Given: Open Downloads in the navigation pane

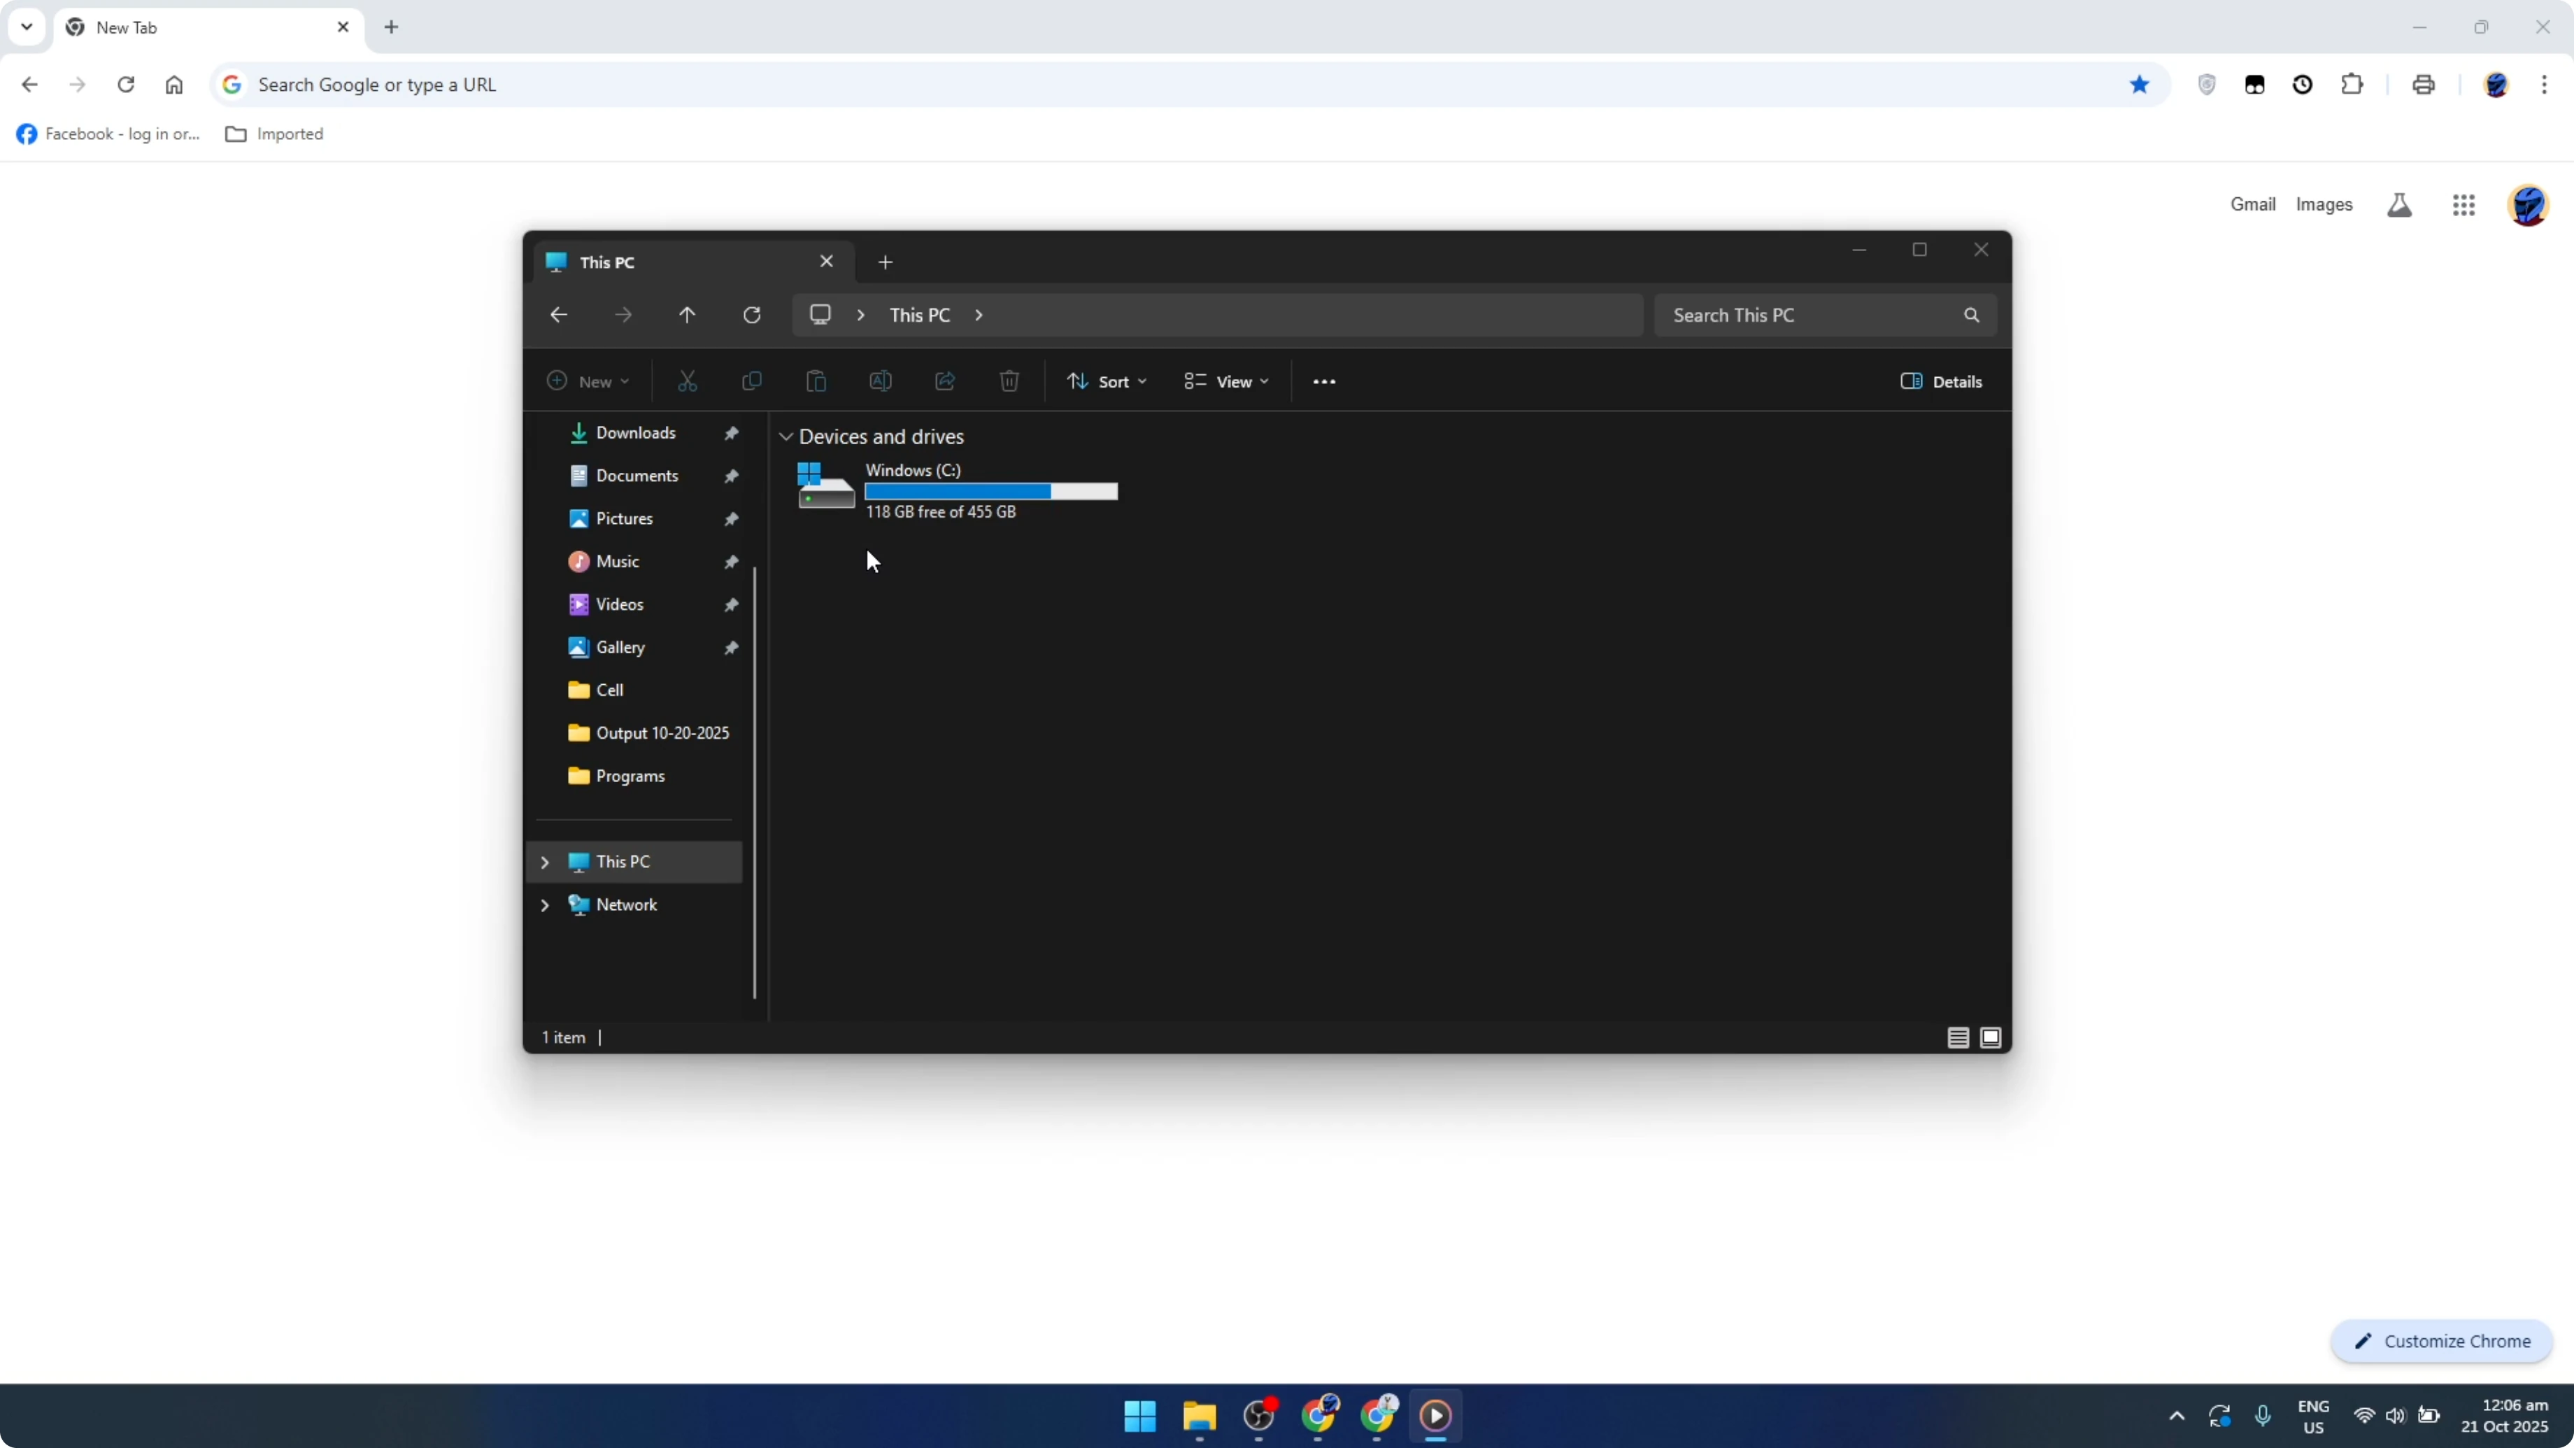Looking at the screenshot, I should (636, 433).
